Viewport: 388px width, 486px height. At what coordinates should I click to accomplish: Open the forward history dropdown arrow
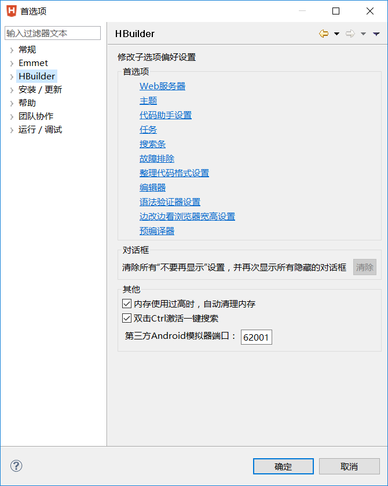[x=363, y=34]
